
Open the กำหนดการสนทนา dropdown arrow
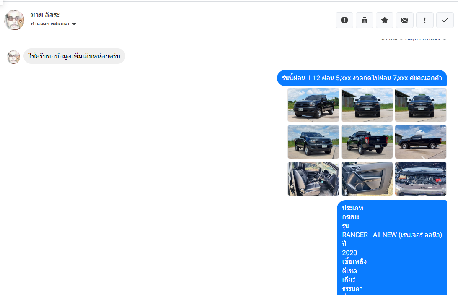pos(74,24)
